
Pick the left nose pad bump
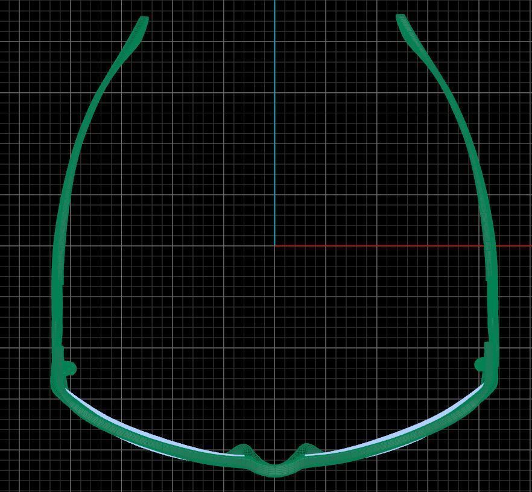242,449
